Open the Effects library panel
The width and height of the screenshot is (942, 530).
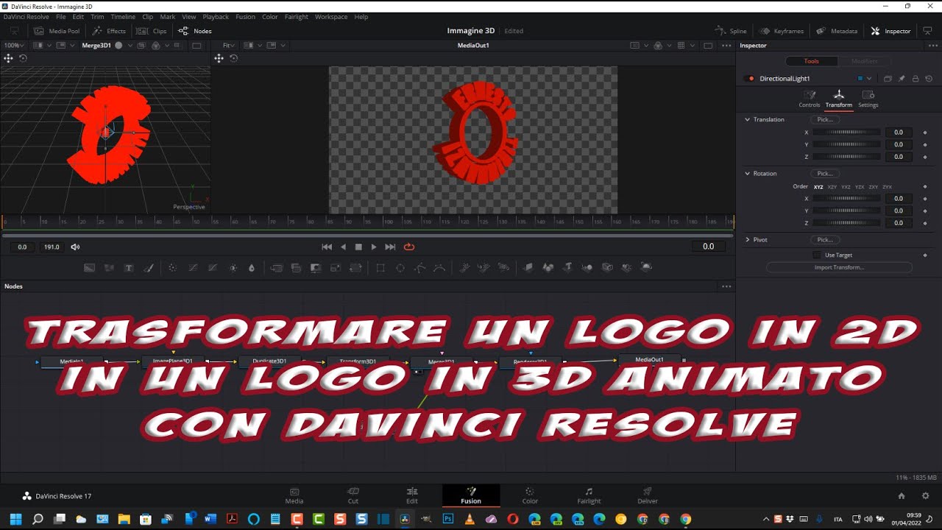click(109, 31)
